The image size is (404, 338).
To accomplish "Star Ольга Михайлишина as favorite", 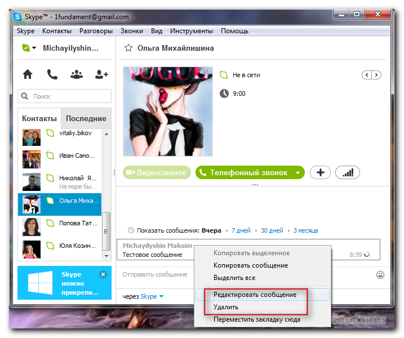I will click(x=128, y=48).
